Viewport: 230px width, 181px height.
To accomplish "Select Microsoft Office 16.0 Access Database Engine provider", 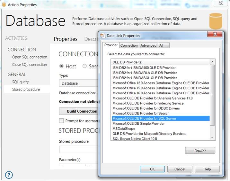I will pos(161,93).
